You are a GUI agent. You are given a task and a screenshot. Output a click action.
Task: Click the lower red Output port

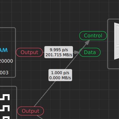pos(30,111)
